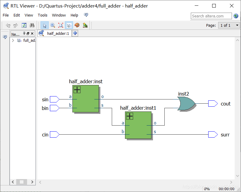Click the navigator scrollbar's right arrow

click(32, 182)
